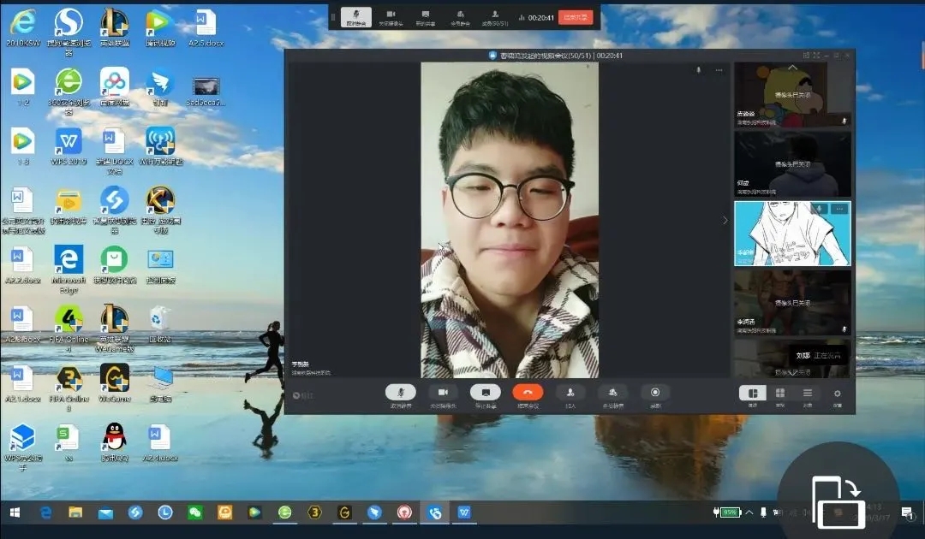Open the 2010KSW Internet Explorer desktop icon
The height and width of the screenshot is (539, 925).
(23, 28)
